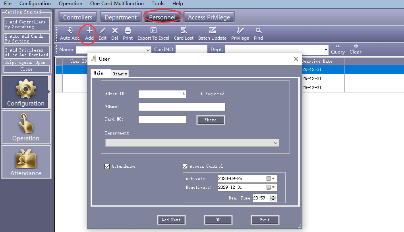Open the Help menu

[178, 3]
